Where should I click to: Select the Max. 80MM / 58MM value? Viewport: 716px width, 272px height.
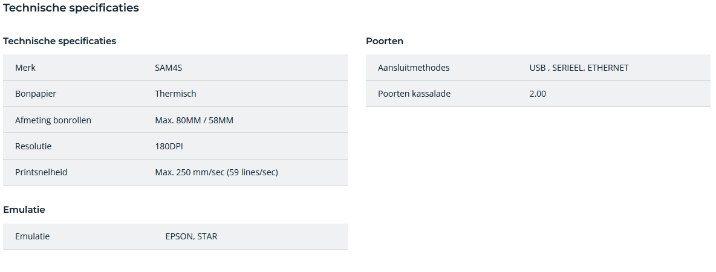(194, 120)
